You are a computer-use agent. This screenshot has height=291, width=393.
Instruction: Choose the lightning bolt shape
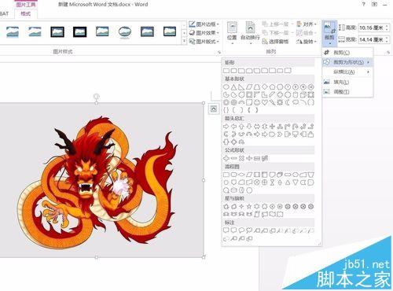tap(272, 102)
